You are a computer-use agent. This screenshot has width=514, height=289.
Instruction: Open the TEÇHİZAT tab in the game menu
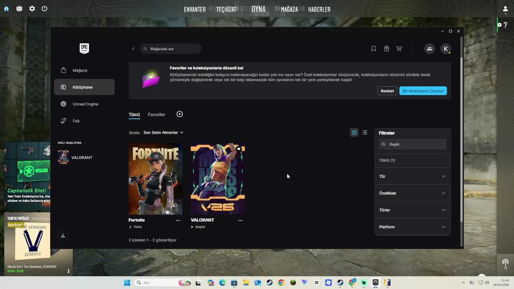tap(226, 9)
